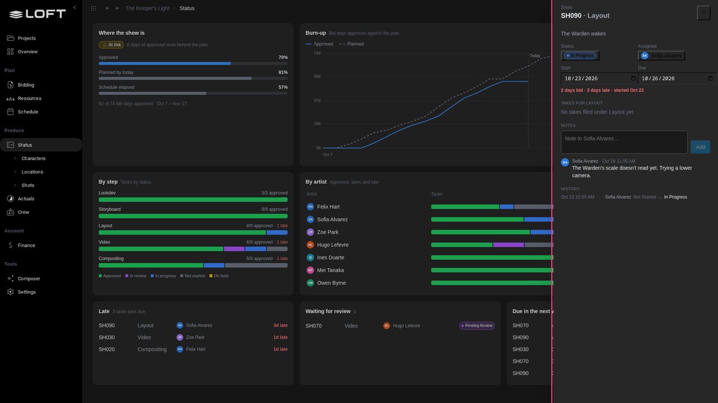Click the Hugo Lefevre avatar in By artist

click(310, 245)
